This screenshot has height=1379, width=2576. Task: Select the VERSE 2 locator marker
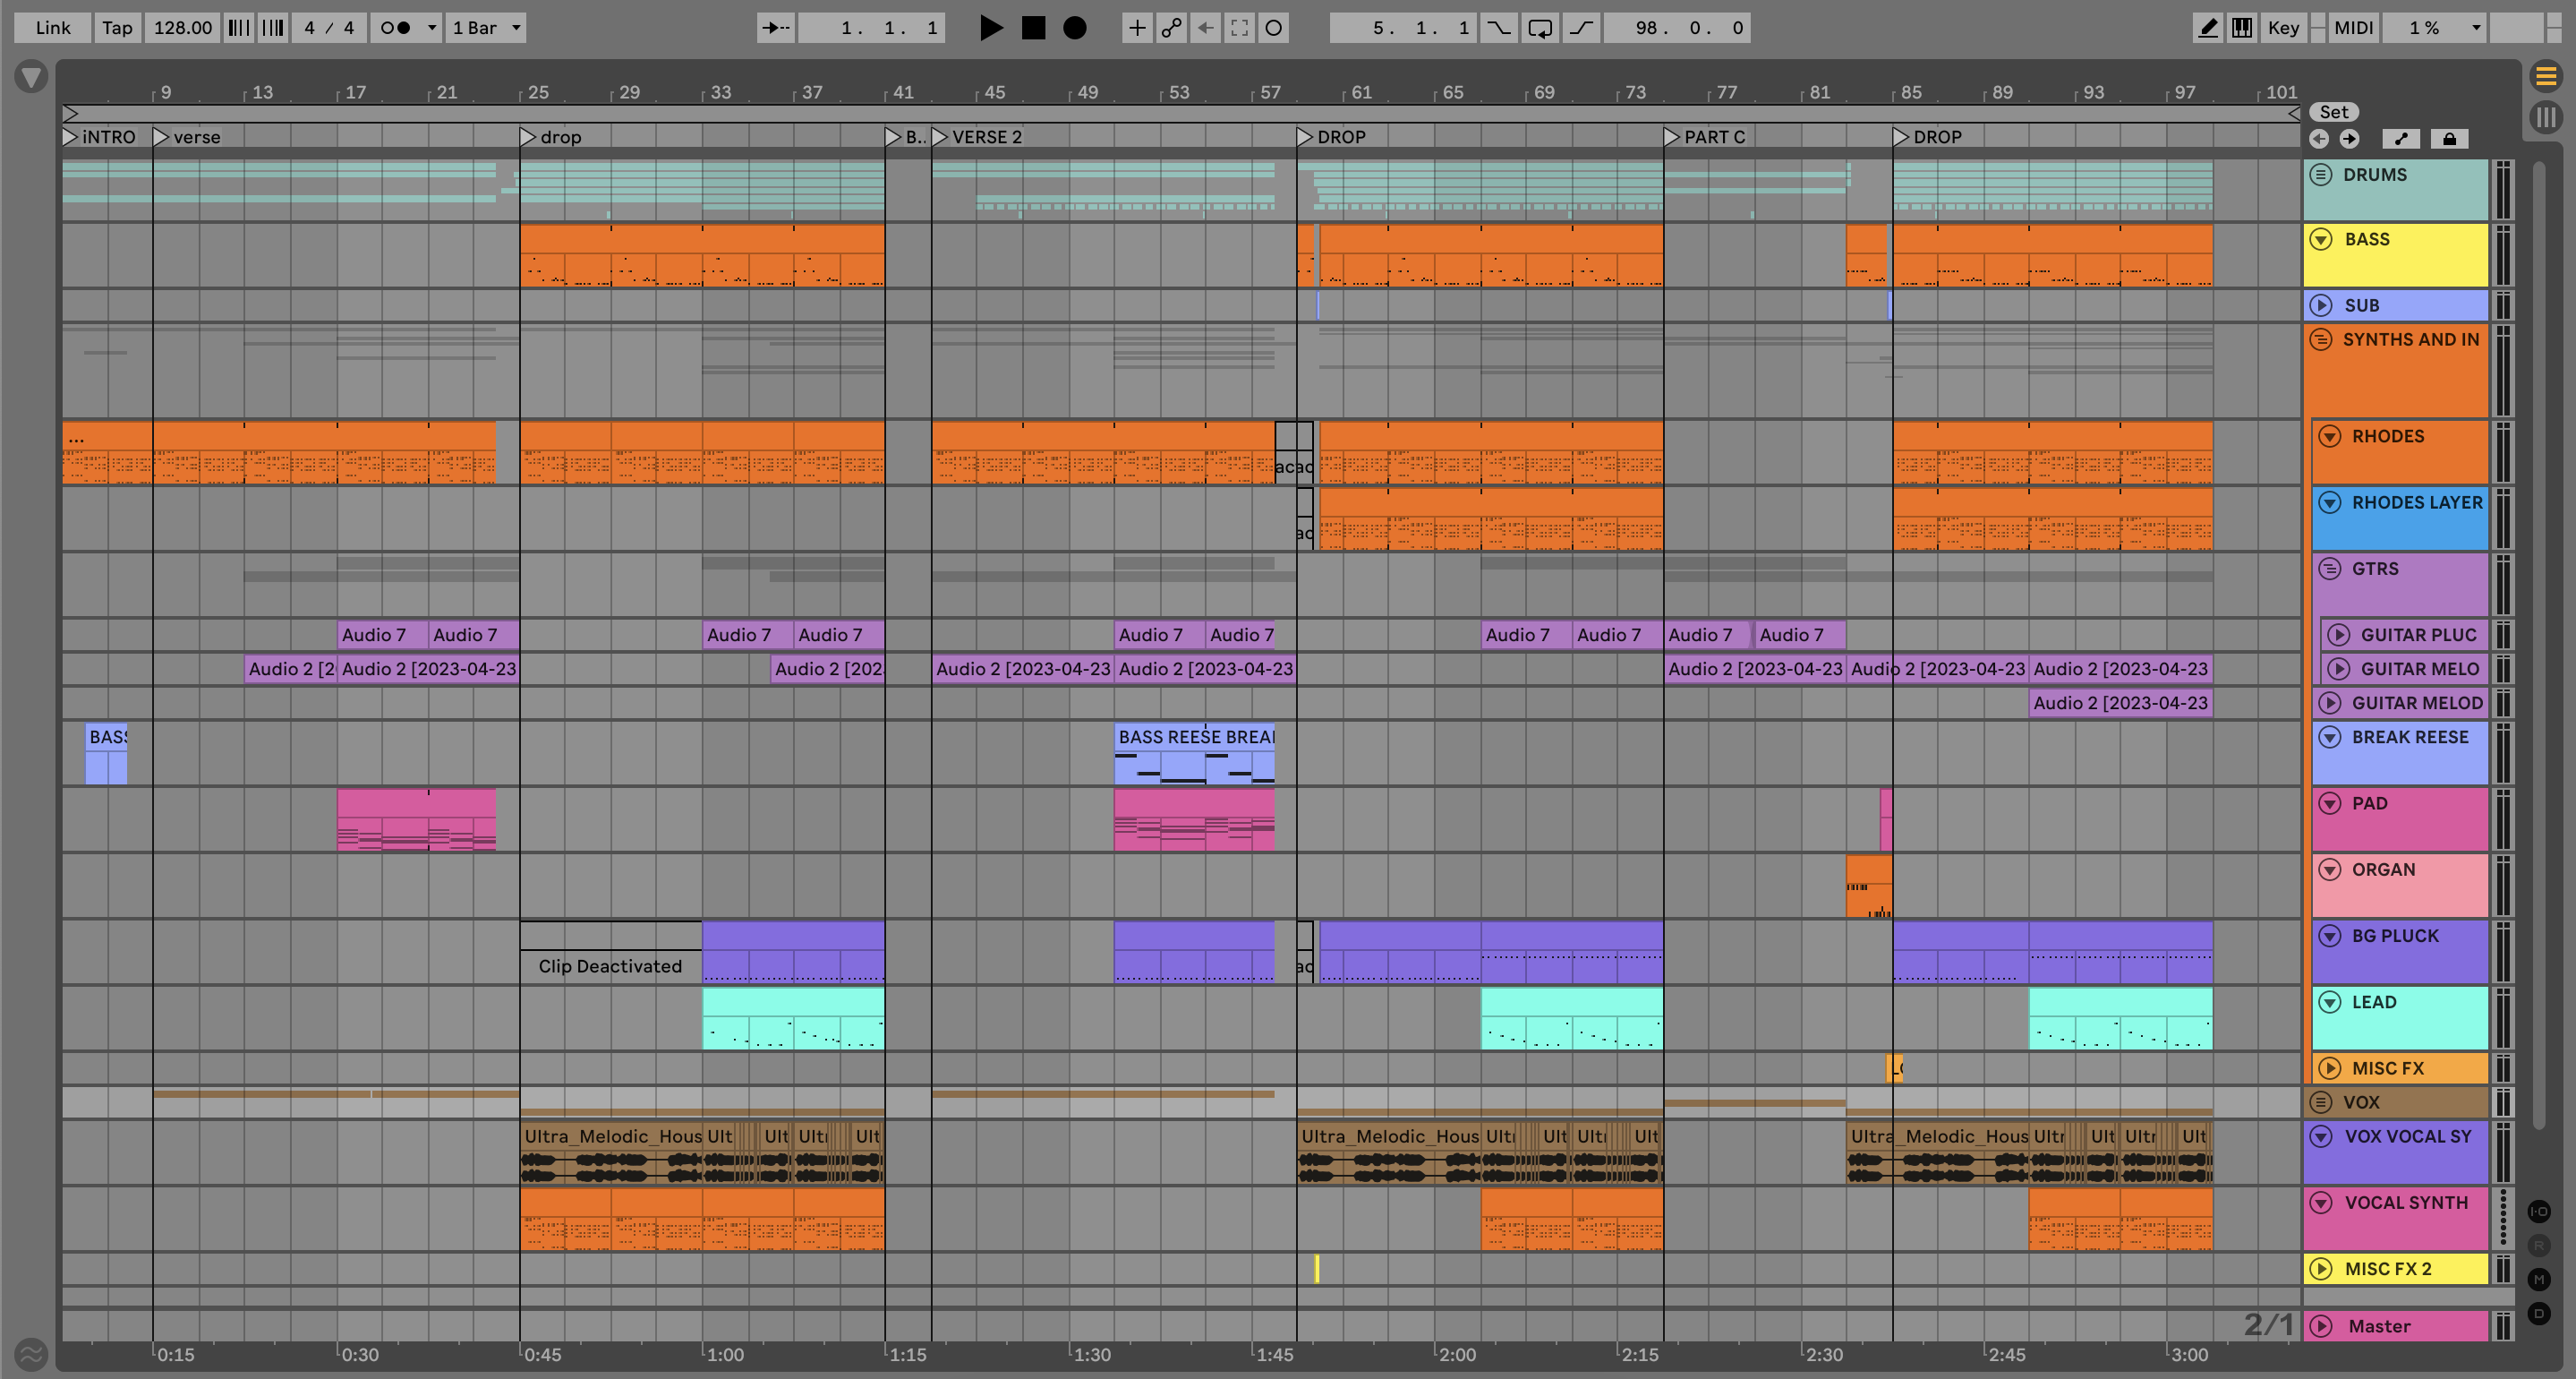[940, 137]
